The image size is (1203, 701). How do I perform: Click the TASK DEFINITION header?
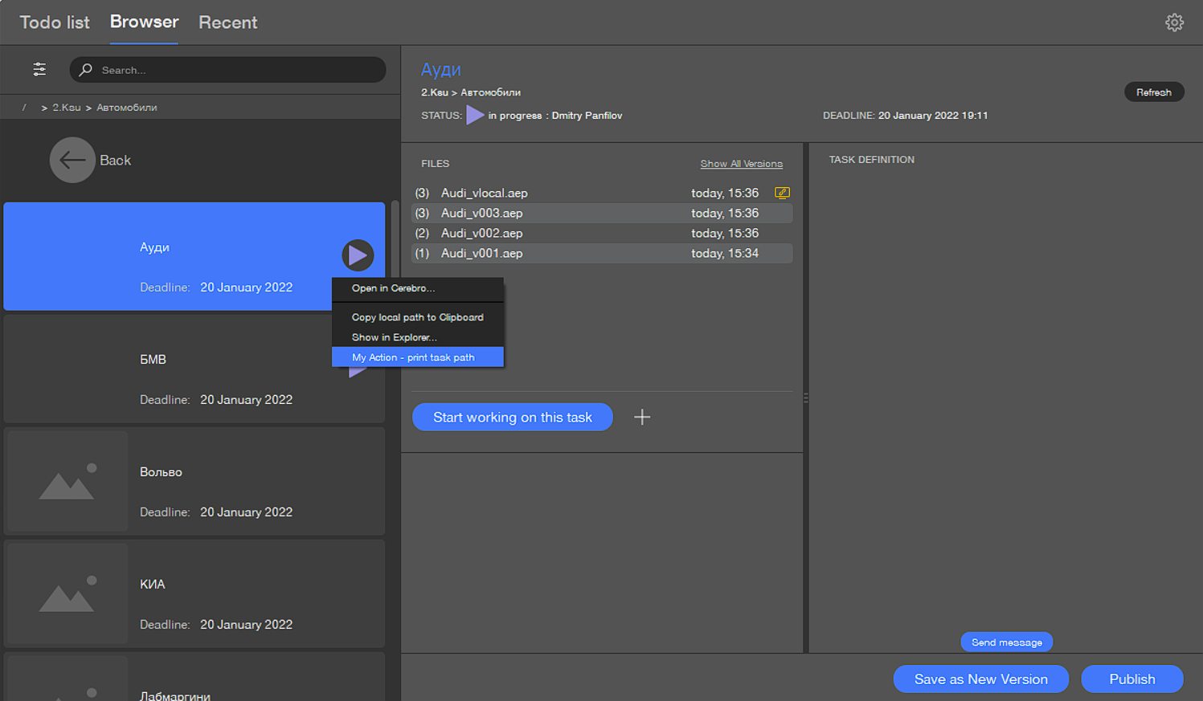pos(872,160)
